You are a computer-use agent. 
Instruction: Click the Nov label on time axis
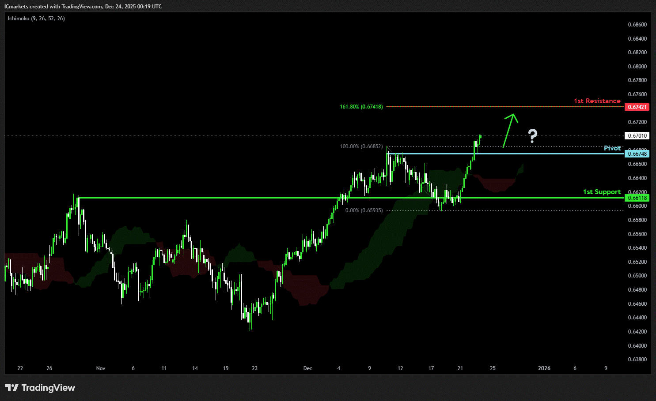pyautogui.click(x=101, y=368)
